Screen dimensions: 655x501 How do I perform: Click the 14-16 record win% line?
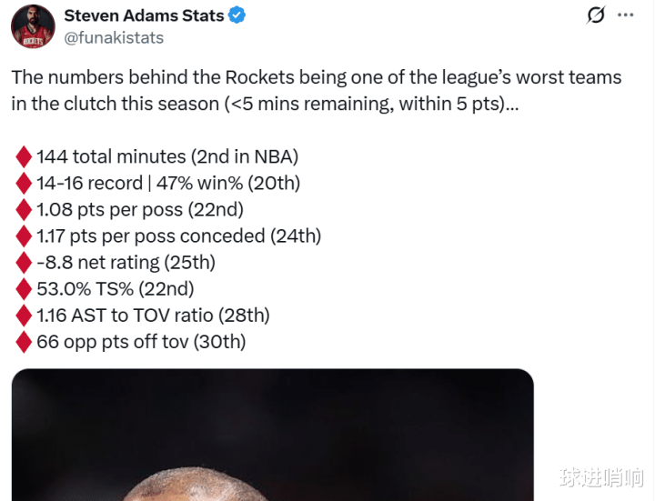168,184
